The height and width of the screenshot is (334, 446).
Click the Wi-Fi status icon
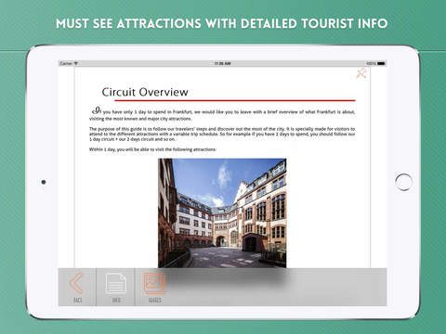76,63
